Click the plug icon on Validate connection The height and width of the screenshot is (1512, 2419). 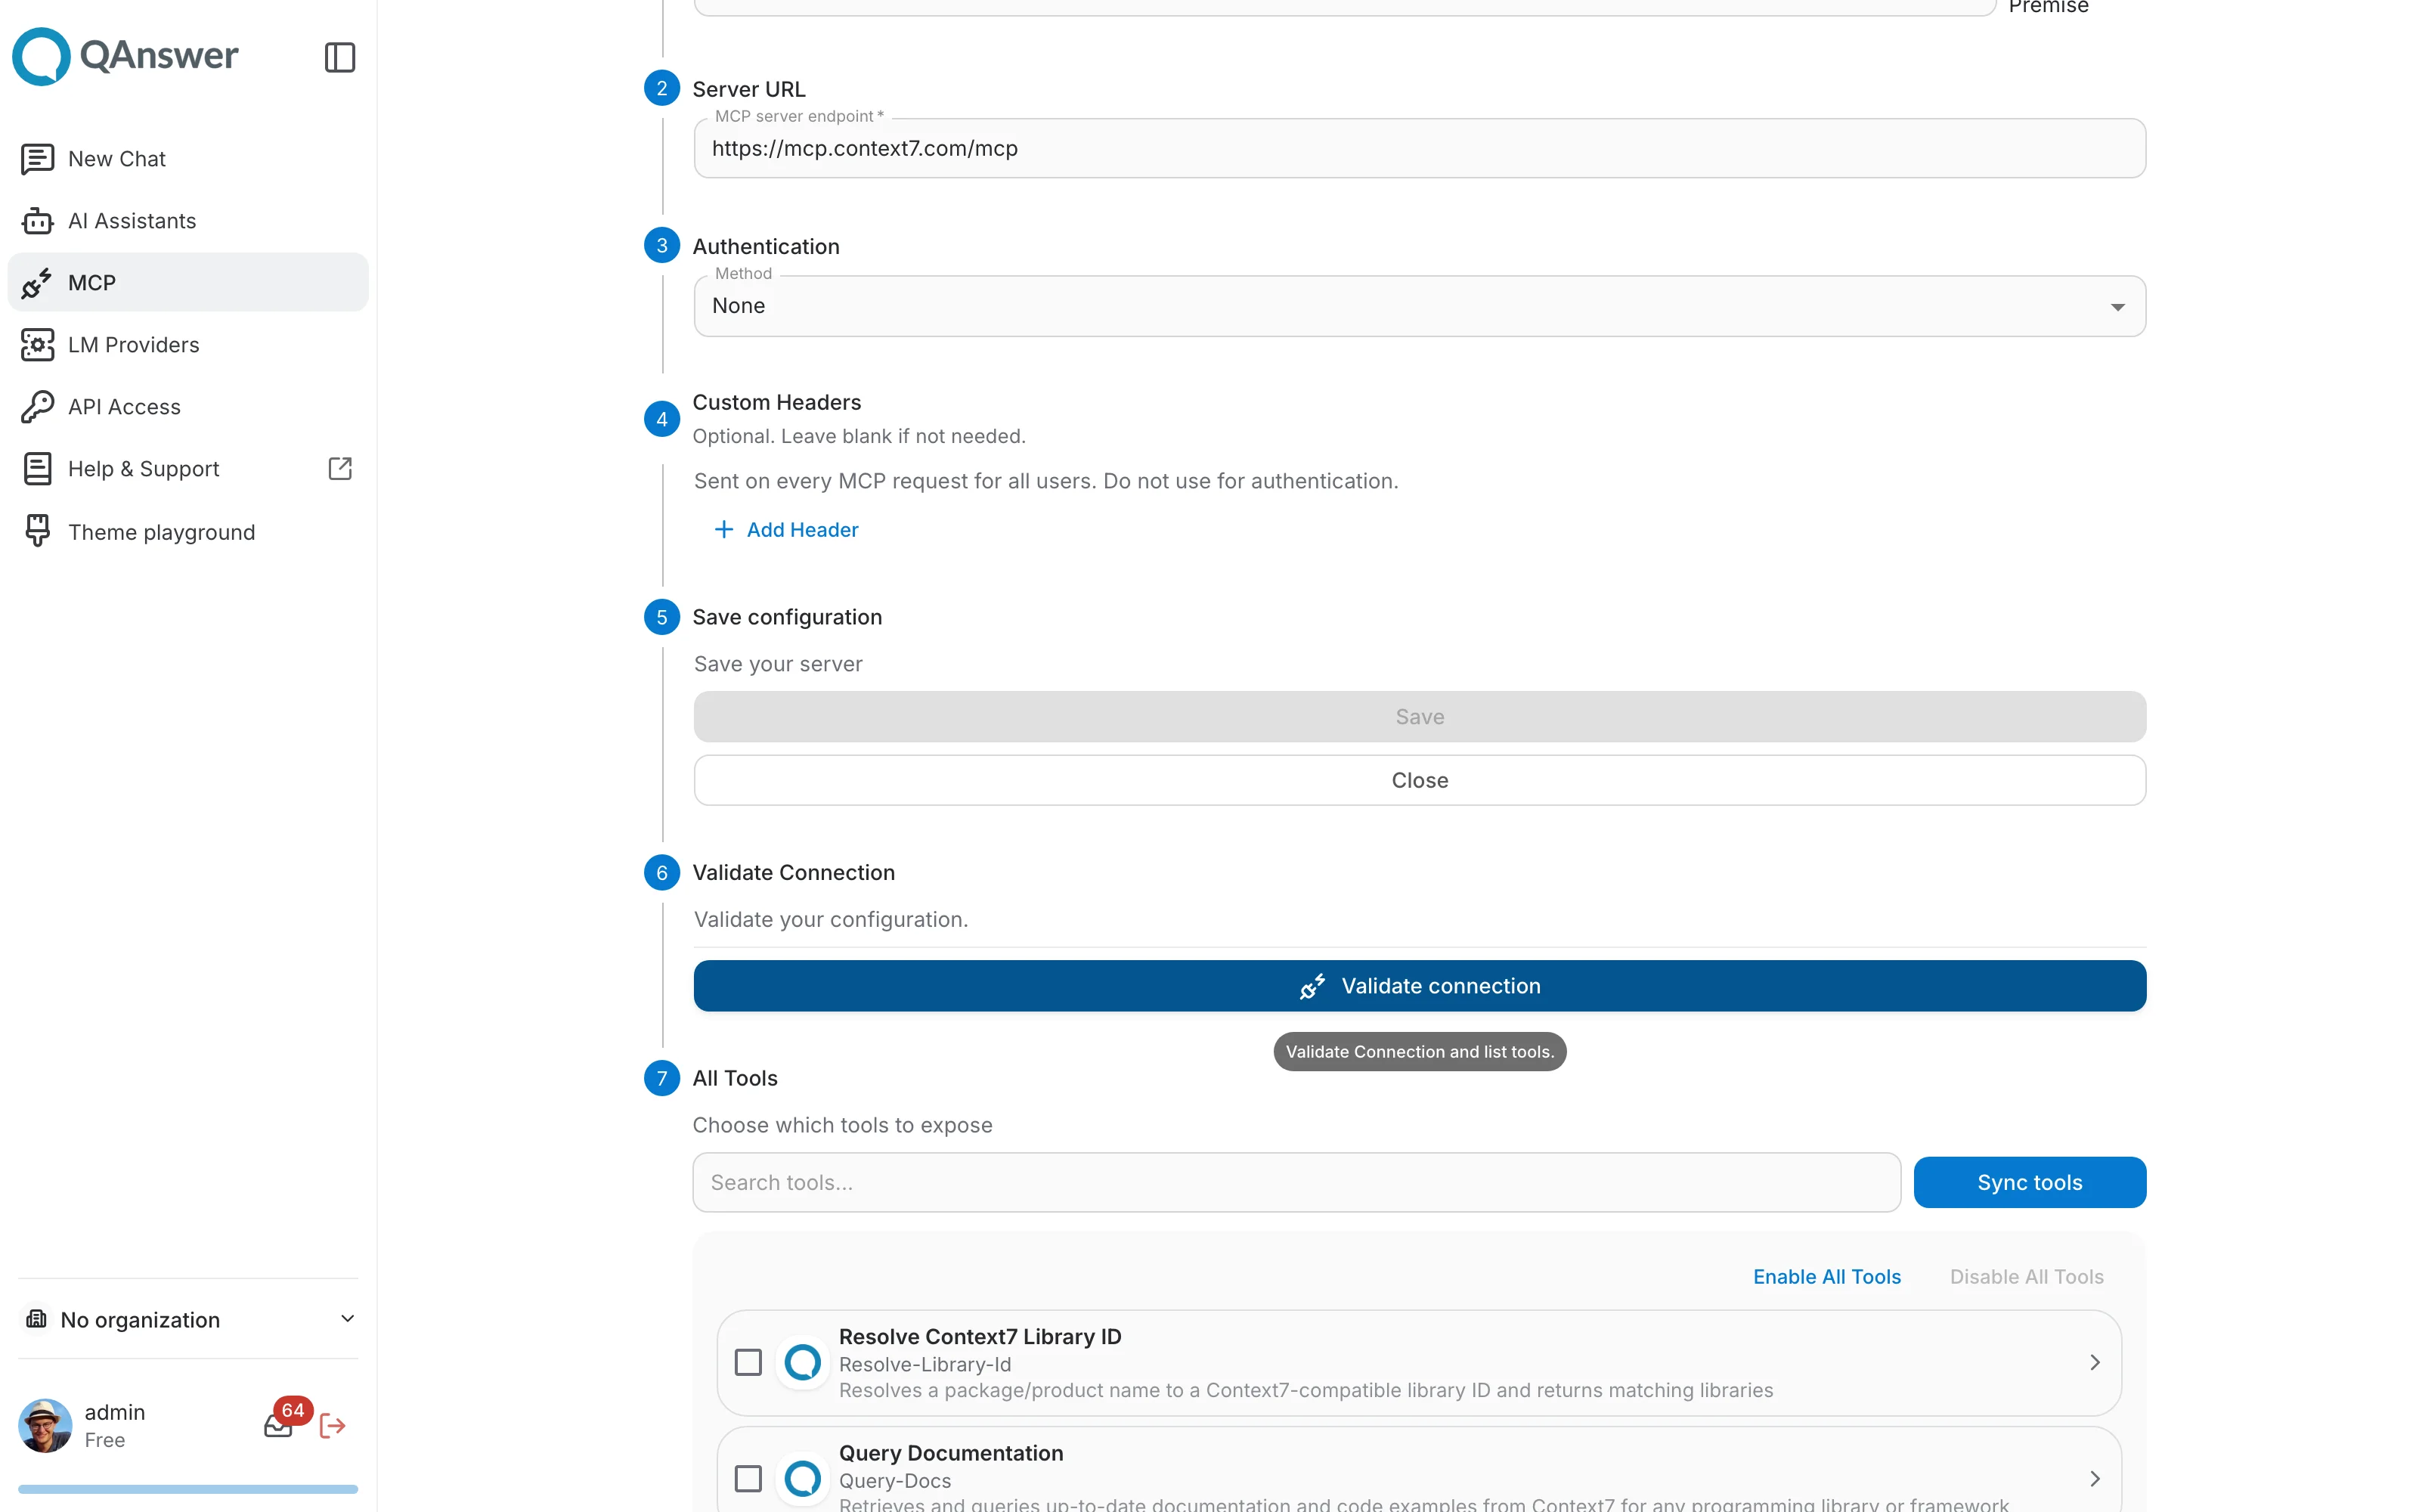(1312, 986)
